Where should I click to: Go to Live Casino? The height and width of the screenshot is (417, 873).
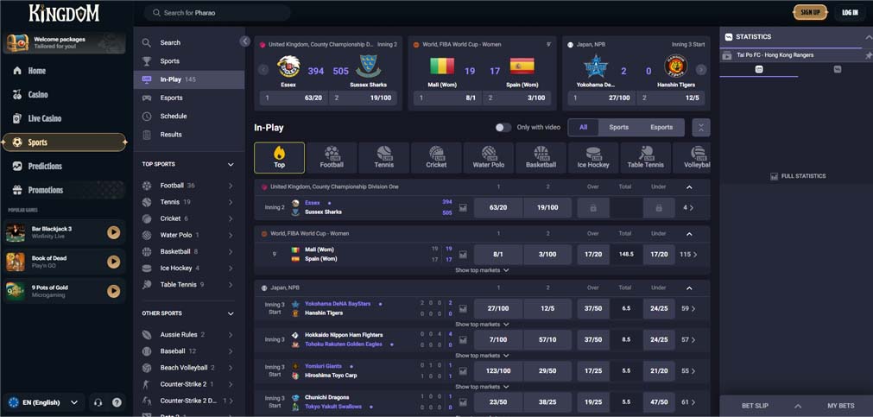[x=45, y=118]
